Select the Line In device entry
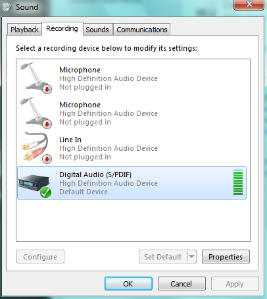267x299 pixels. click(x=132, y=148)
